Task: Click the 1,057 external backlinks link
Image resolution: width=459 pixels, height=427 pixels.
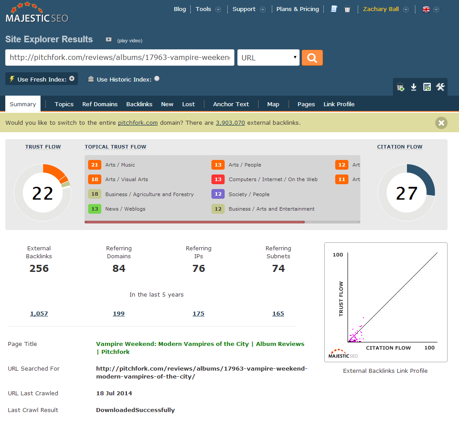Action: [39, 314]
